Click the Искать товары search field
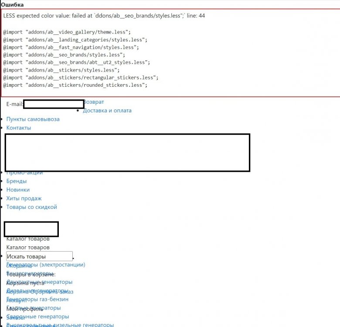 click(39, 256)
